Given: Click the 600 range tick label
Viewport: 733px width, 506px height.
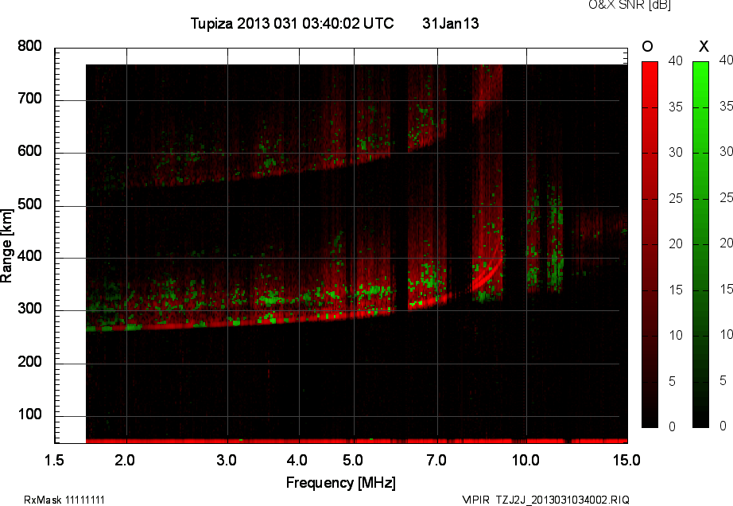Looking at the screenshot, I should [x=29, y=151].
